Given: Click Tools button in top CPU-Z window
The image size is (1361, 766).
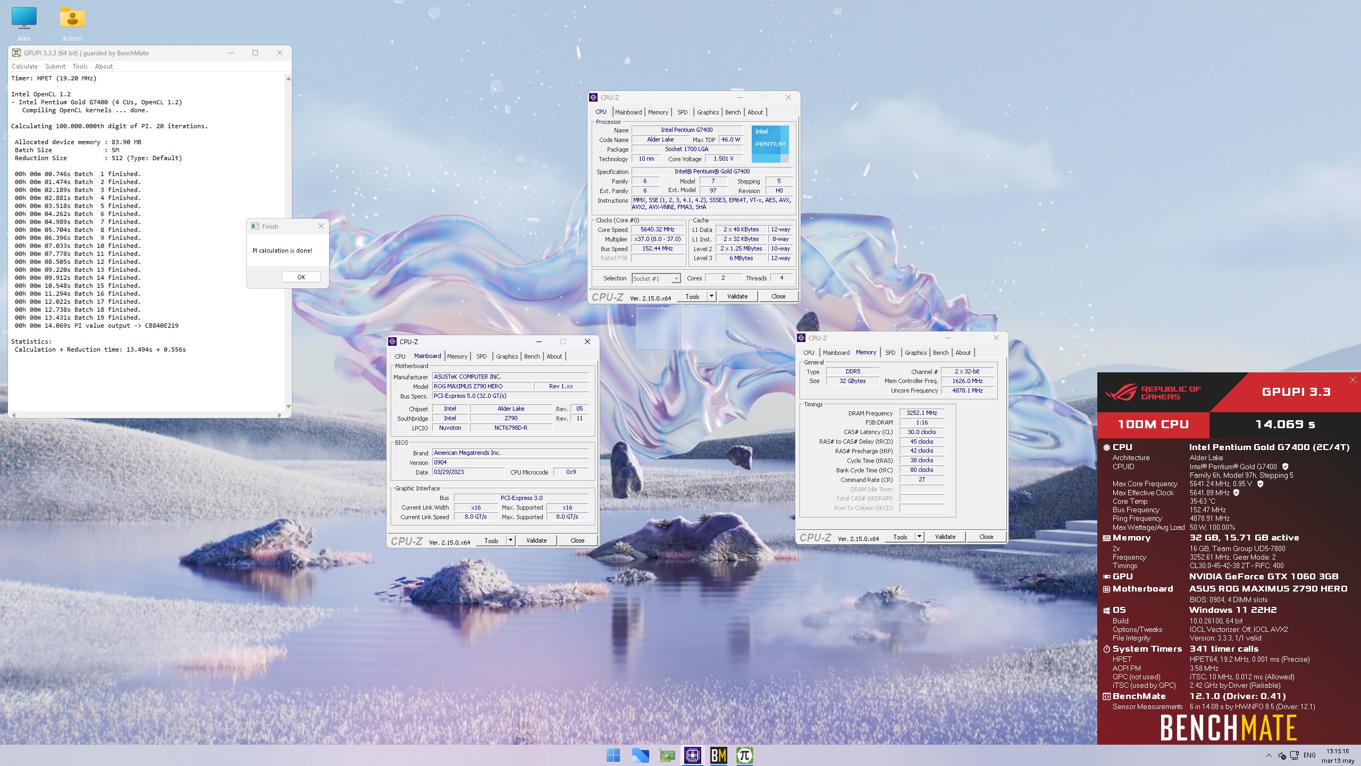Looking at the screenshot, I should tap(692, 296).
